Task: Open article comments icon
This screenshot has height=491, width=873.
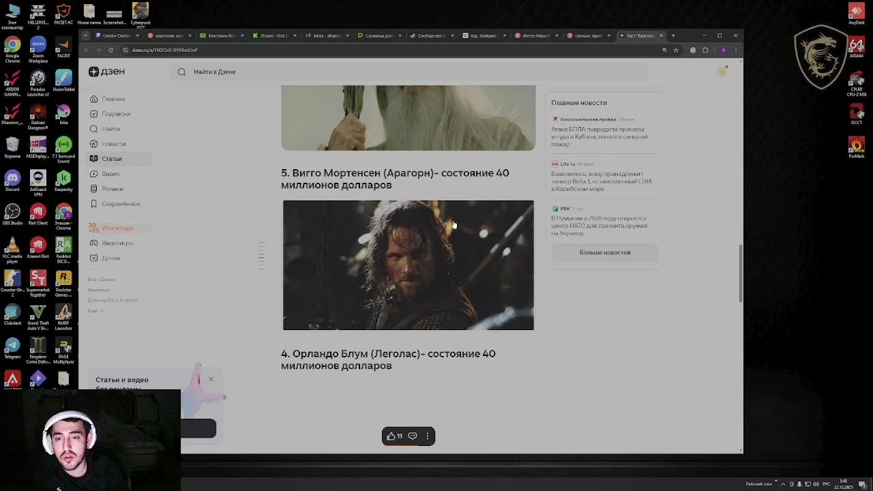Action: tap(413, 436)
